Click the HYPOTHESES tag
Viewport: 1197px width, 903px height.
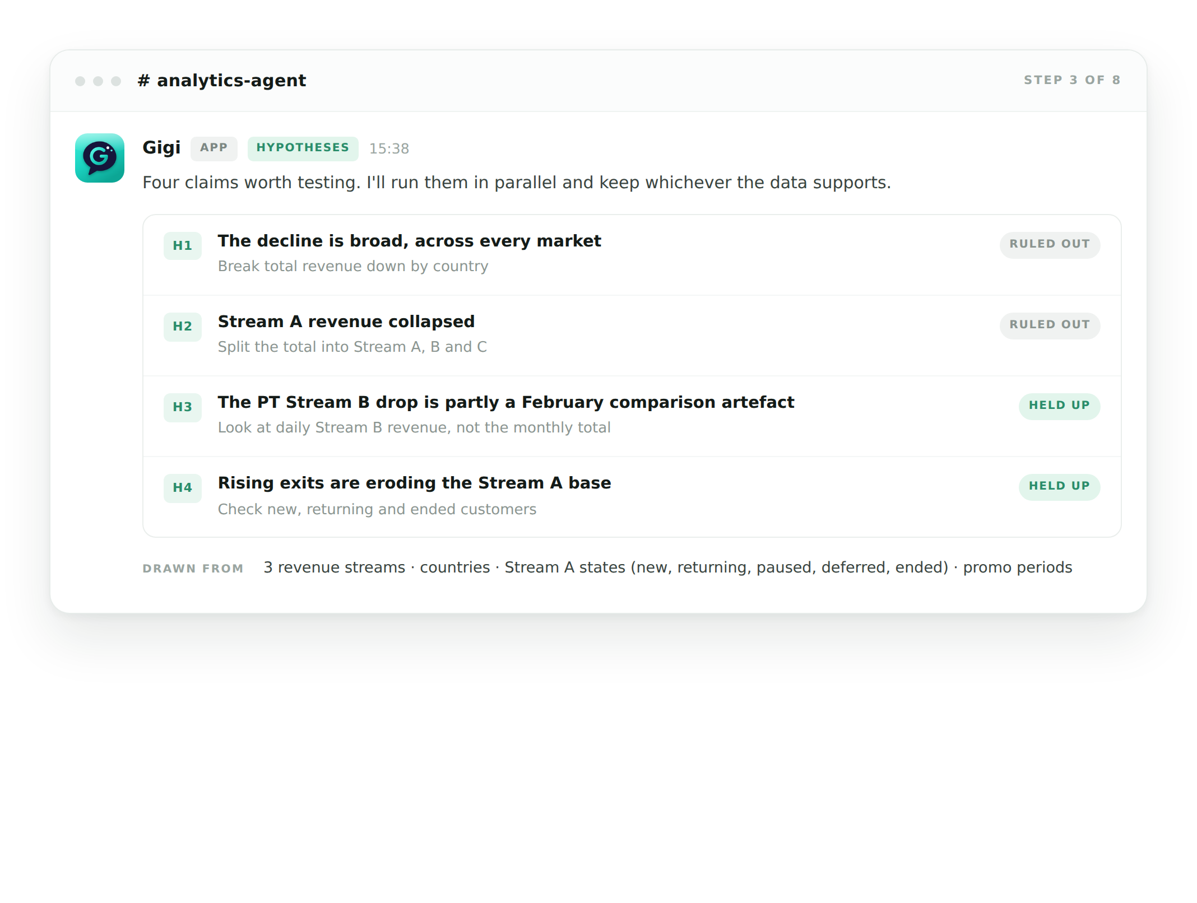[x=303, y=148]
